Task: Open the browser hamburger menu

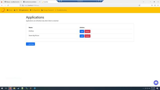Action: click(158, 5)
